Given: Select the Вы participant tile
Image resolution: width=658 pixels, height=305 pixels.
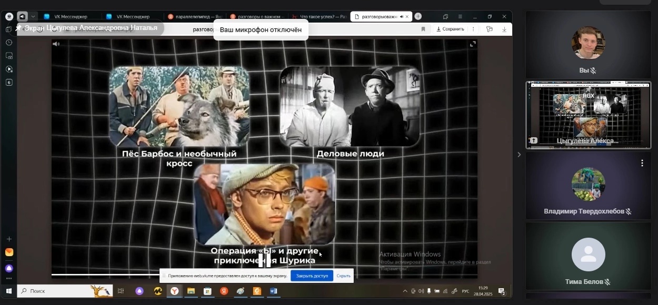Looking at the screenshot, I should point(588,45).
